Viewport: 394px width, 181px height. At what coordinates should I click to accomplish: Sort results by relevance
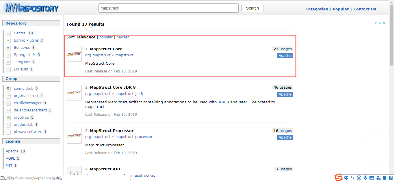pos(86,37)
